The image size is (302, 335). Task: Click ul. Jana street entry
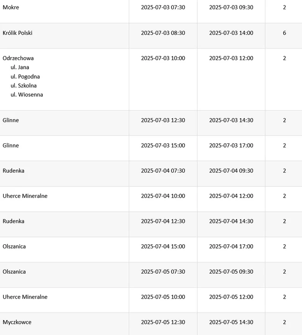click(20, 67)
